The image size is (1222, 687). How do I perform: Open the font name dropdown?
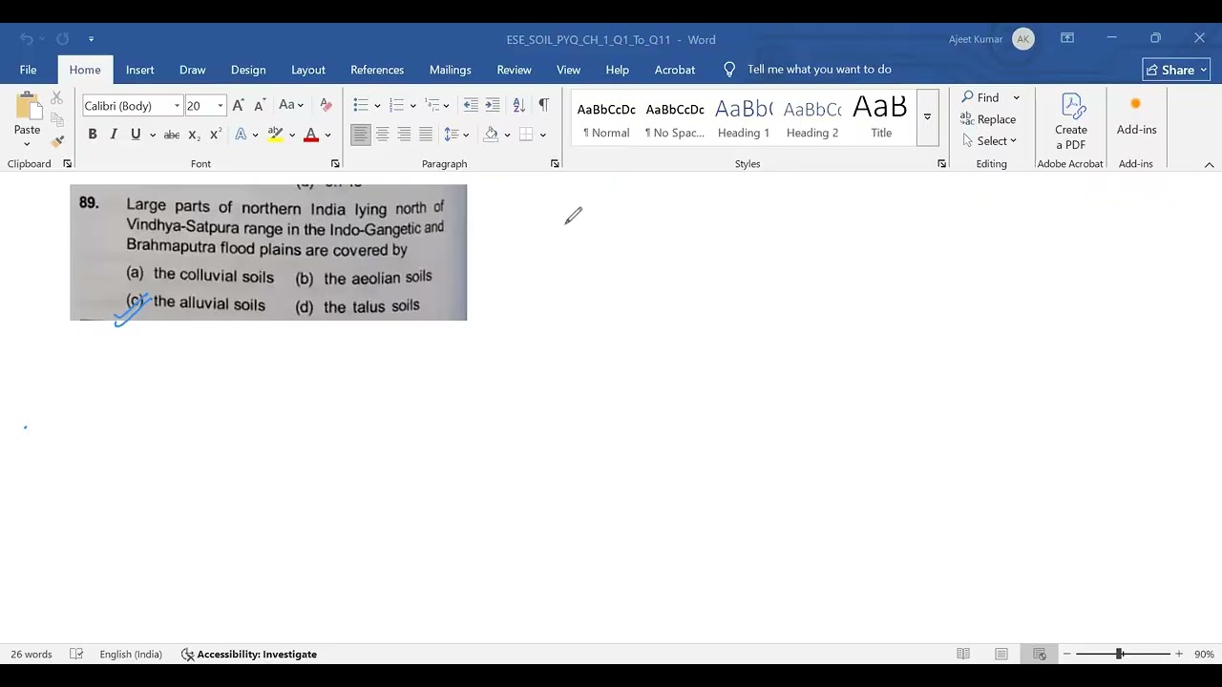click(x=177, y=106)
